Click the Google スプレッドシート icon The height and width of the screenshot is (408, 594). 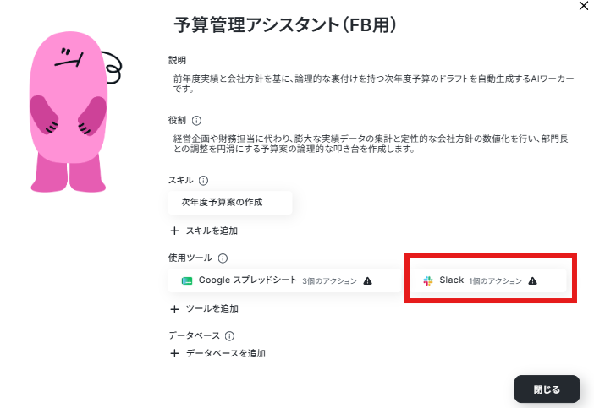[x=187, y=281]
